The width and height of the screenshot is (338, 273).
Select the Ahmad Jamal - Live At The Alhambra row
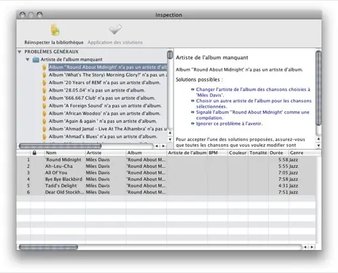point(107,129)
